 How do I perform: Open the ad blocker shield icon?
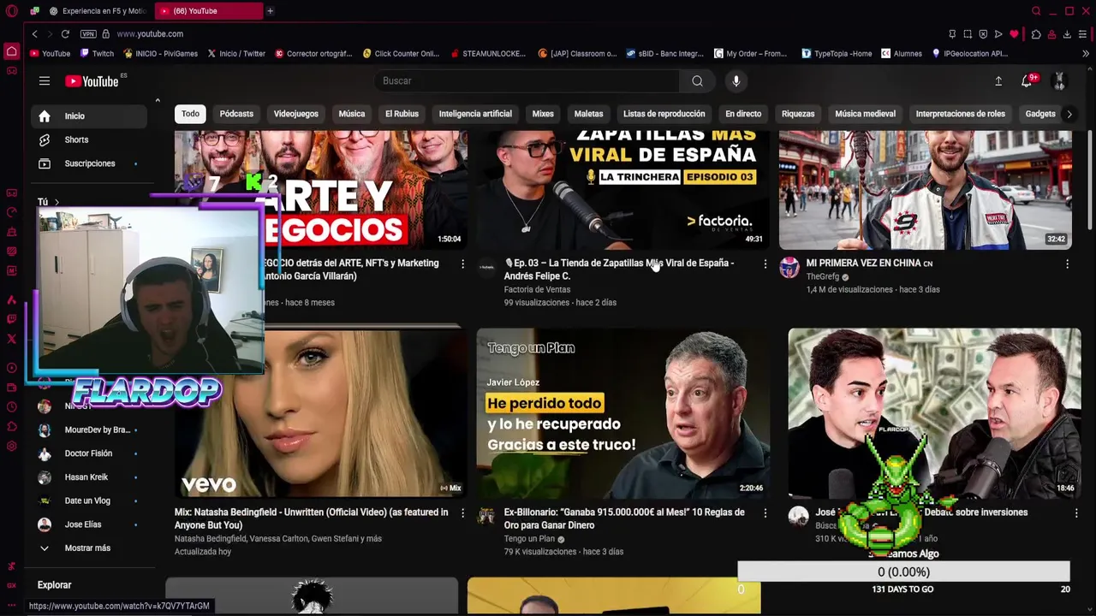pyautogui.click(x=983, y=34)
